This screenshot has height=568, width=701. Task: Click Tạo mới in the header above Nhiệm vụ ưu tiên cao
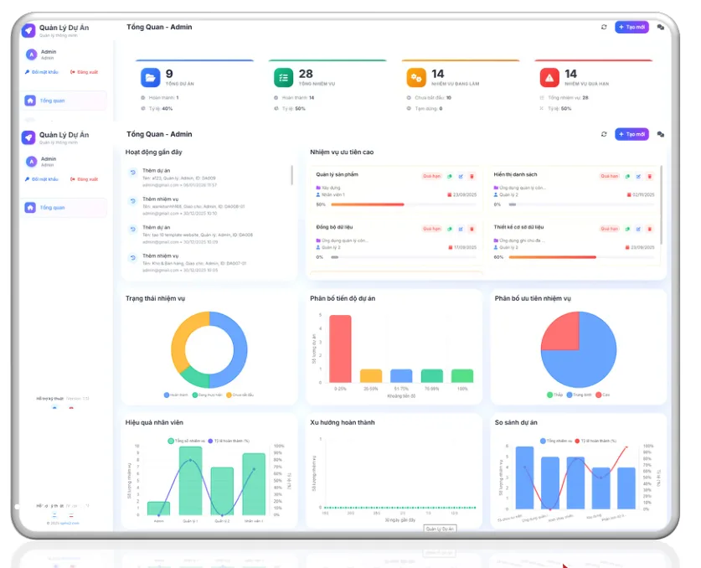coord(631,134)
